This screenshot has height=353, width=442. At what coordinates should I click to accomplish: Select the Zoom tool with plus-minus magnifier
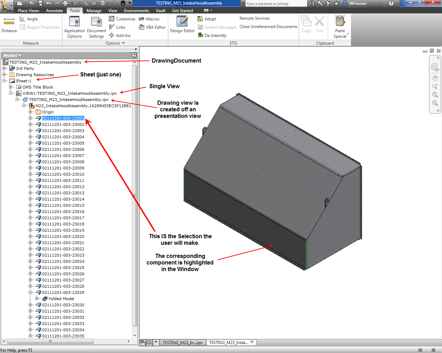click(x=435, y=86)
